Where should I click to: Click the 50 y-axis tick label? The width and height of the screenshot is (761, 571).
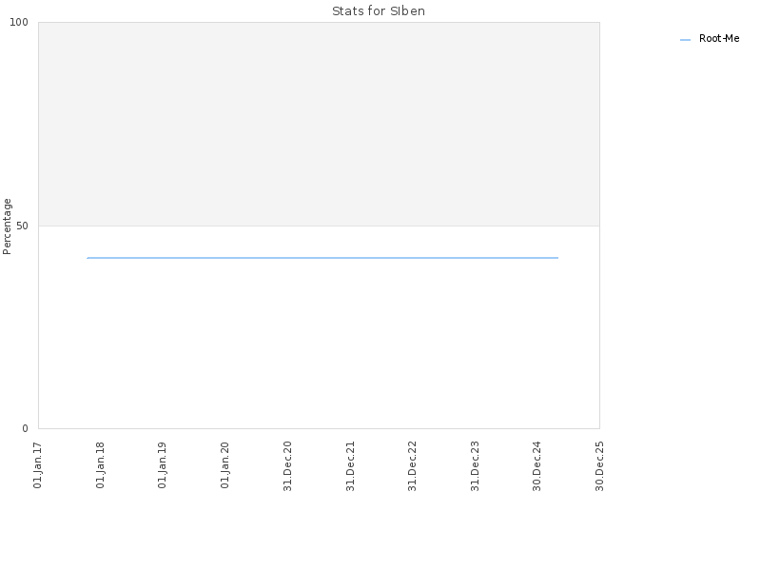(22, 226)
